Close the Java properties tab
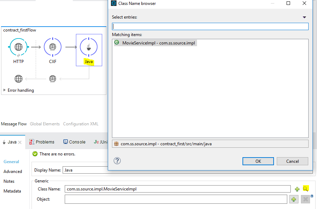Viewport: 317px width, 209px height. click(20, 142)
